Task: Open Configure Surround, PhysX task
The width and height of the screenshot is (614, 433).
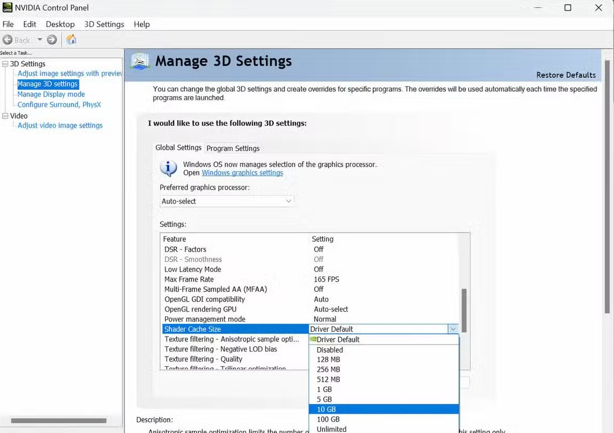Action: pos(59,105)
